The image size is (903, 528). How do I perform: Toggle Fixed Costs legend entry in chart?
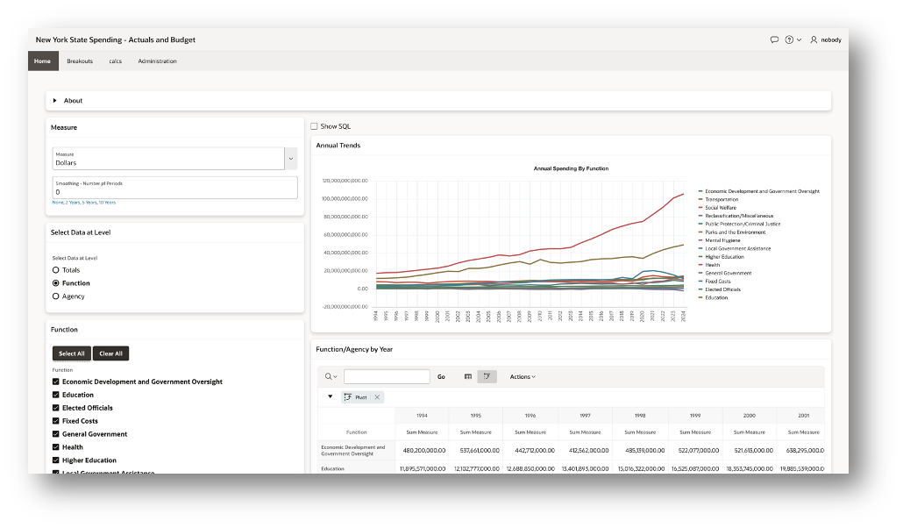click(715, 282)
